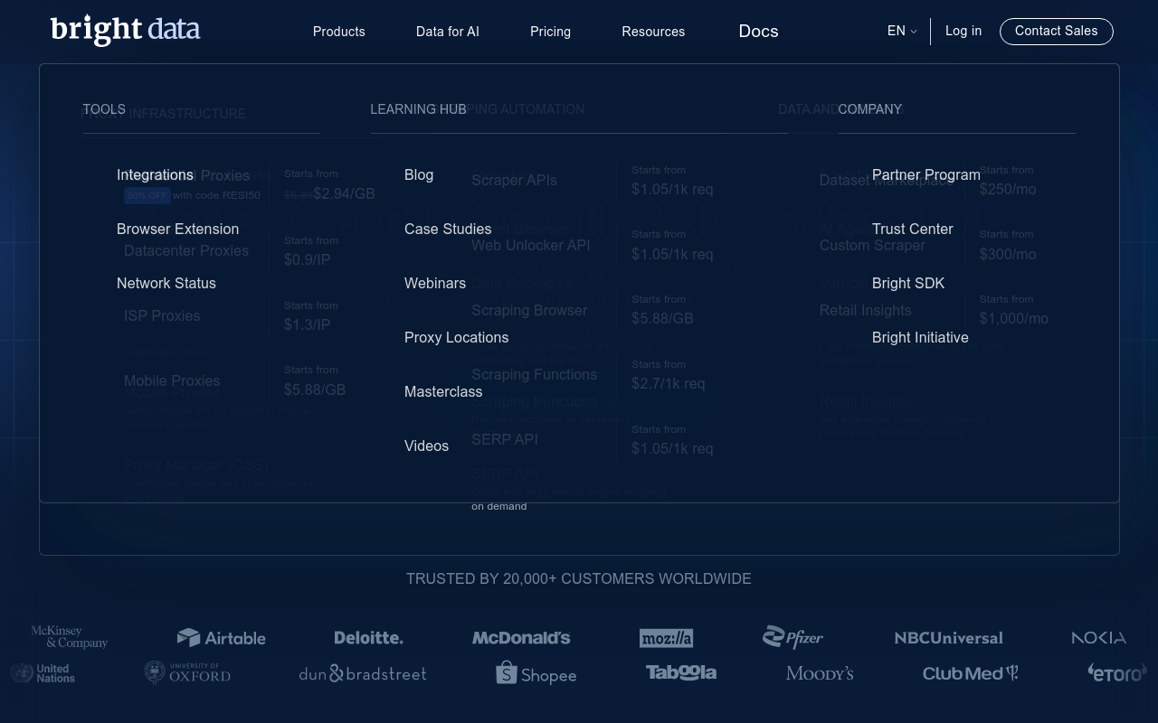Image resolution: width=1158 pixels, height=723 pixels.
Task: Click the Contact Sales button
Action: point(1057,32)
